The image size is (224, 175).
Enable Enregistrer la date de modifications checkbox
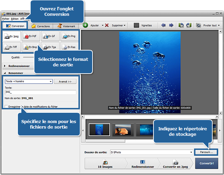7,107
